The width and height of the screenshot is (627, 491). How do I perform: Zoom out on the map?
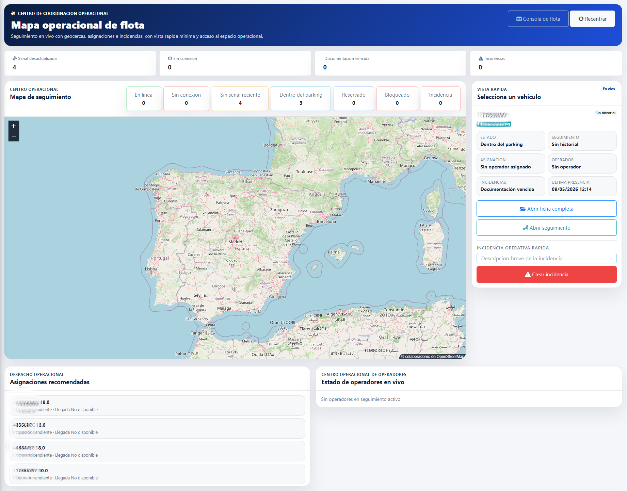(x=14, y=136)
